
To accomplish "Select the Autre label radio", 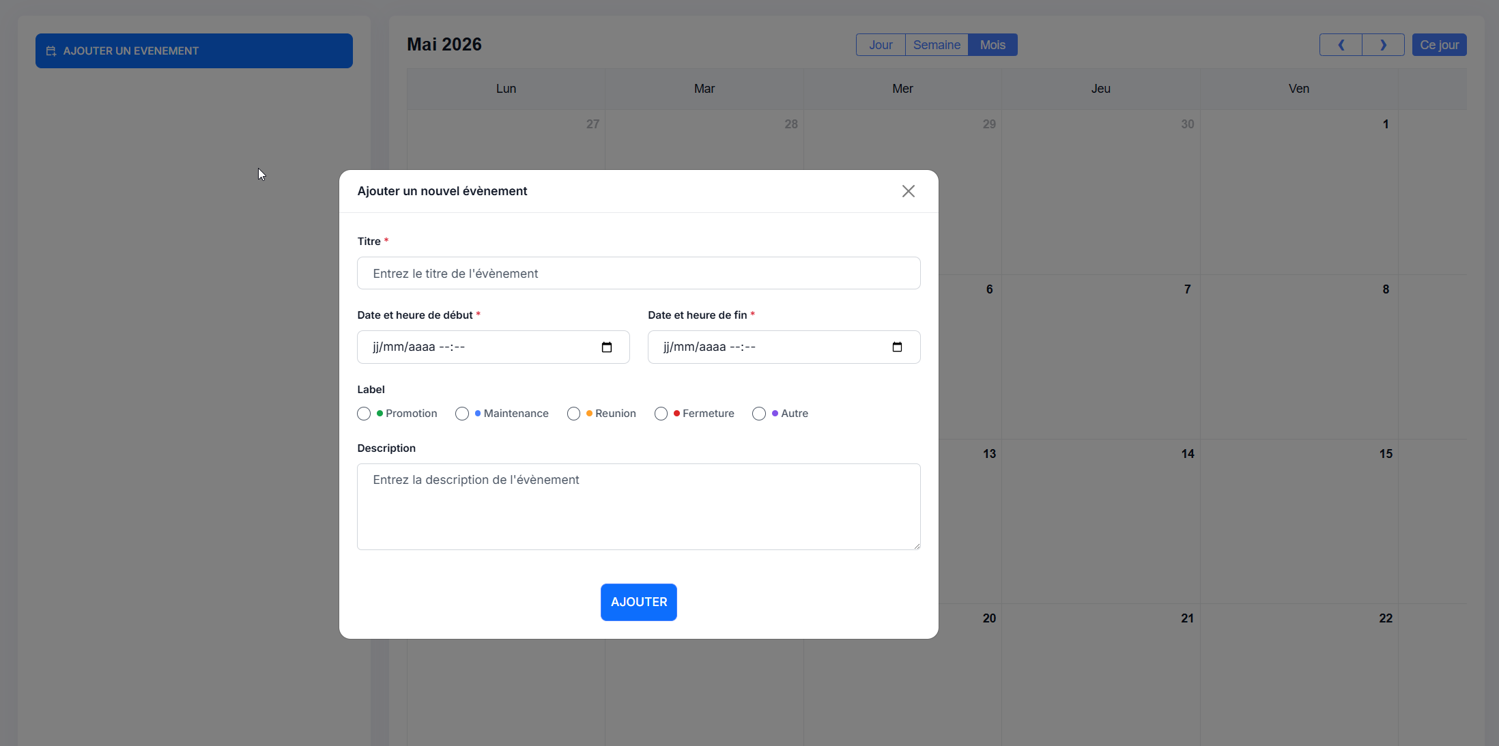I will (759, 414).
